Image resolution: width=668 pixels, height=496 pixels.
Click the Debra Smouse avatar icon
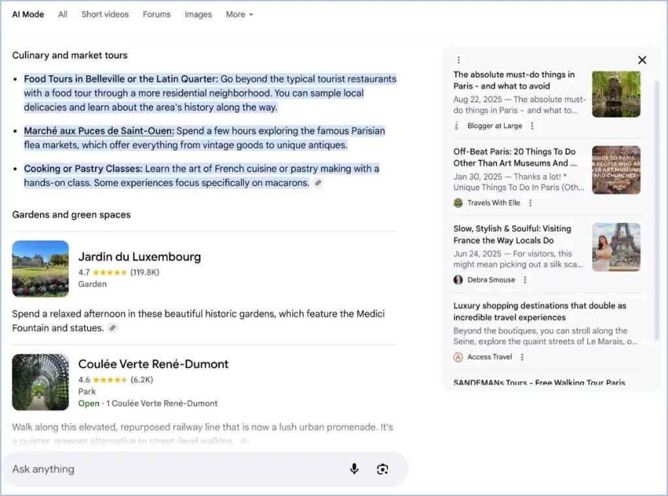pos(458,280)
